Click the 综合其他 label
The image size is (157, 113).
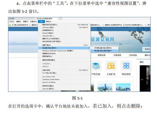126,74
